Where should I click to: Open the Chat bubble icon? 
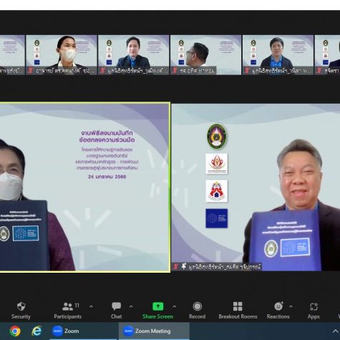(x=116, y=306)
